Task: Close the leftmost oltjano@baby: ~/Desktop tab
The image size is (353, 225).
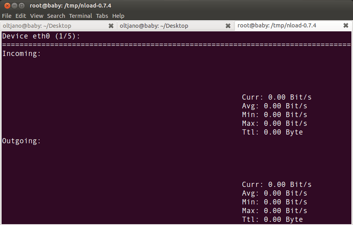Action: pyautogui.click(x=111, y=26)
